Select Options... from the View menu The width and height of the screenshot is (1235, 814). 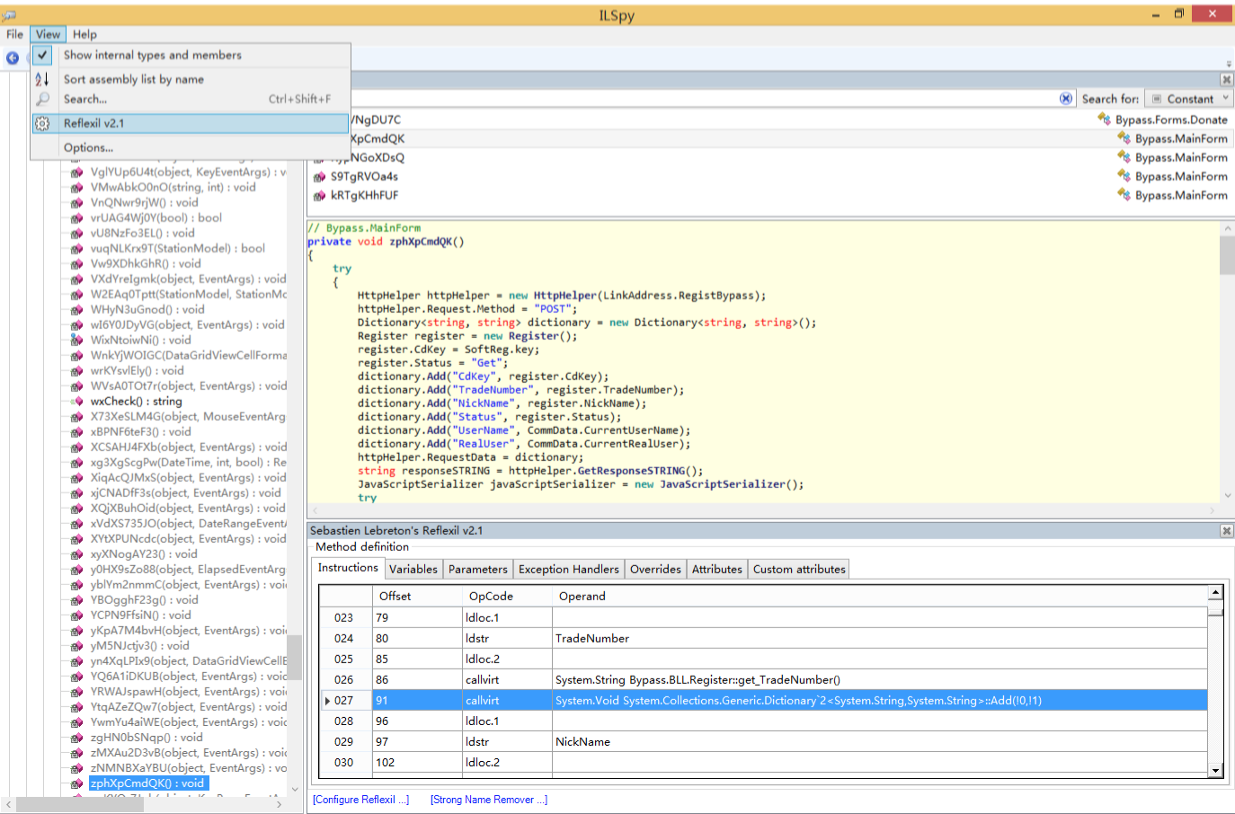click(x=88, y=147)
